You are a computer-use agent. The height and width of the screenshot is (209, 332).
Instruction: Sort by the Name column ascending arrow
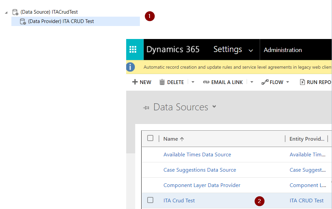click(182, 139)
